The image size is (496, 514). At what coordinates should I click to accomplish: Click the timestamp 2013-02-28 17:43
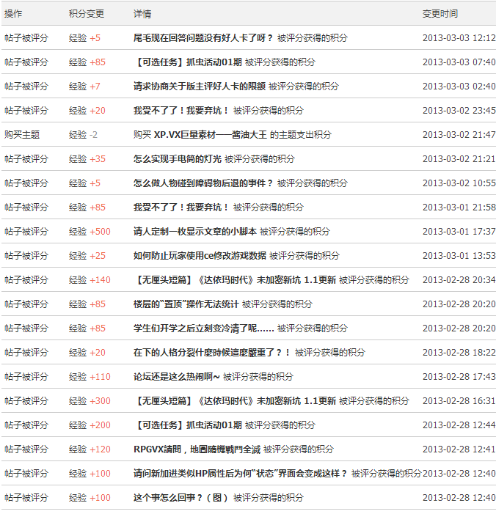coord(459,377)
